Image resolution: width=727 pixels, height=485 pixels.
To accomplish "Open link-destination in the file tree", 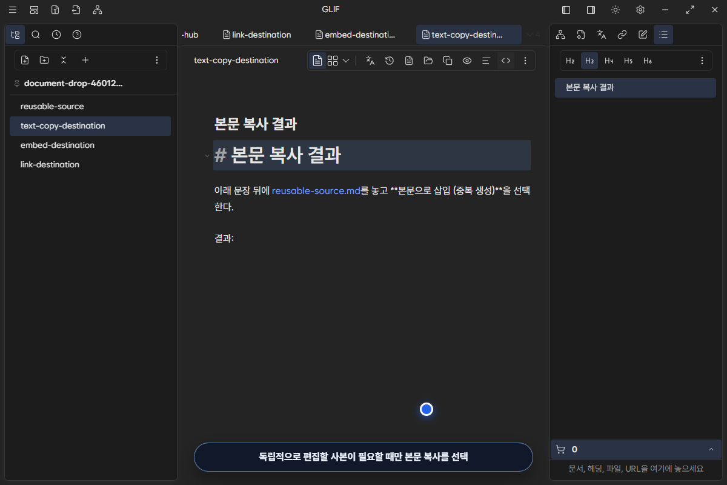I will [90, 164].
